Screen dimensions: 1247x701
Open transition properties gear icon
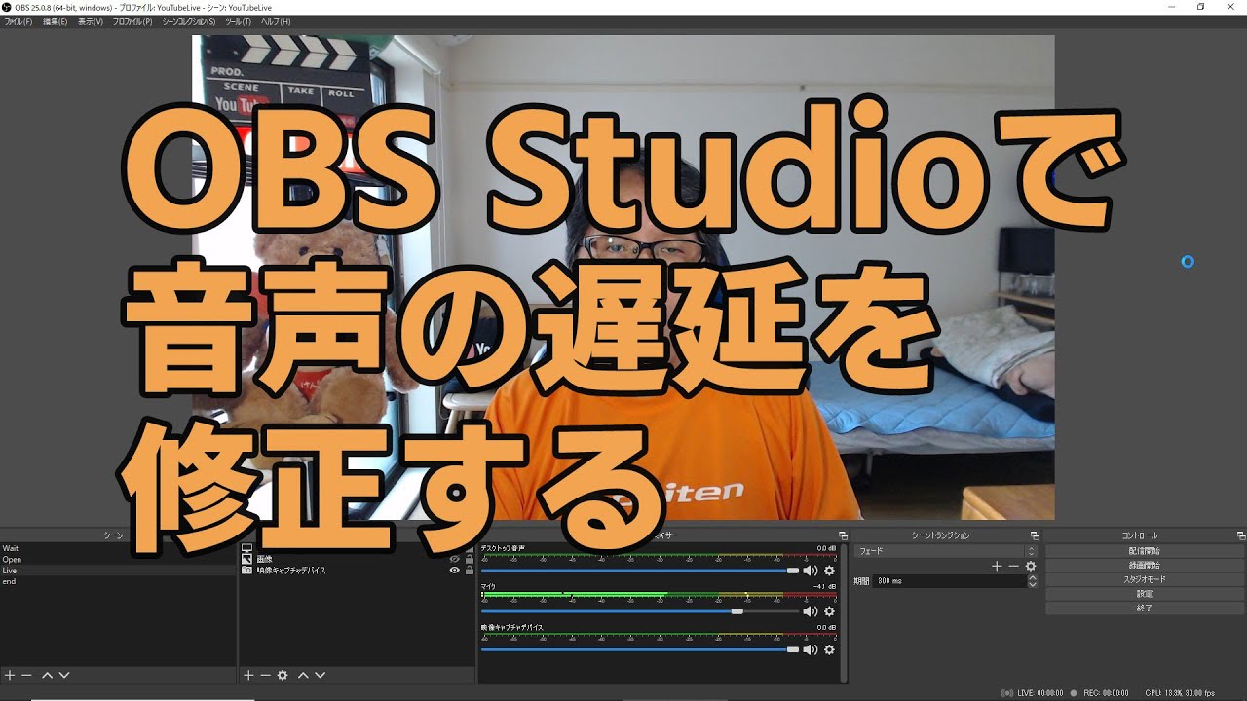pyautogui.click(x=1031, y=566)
